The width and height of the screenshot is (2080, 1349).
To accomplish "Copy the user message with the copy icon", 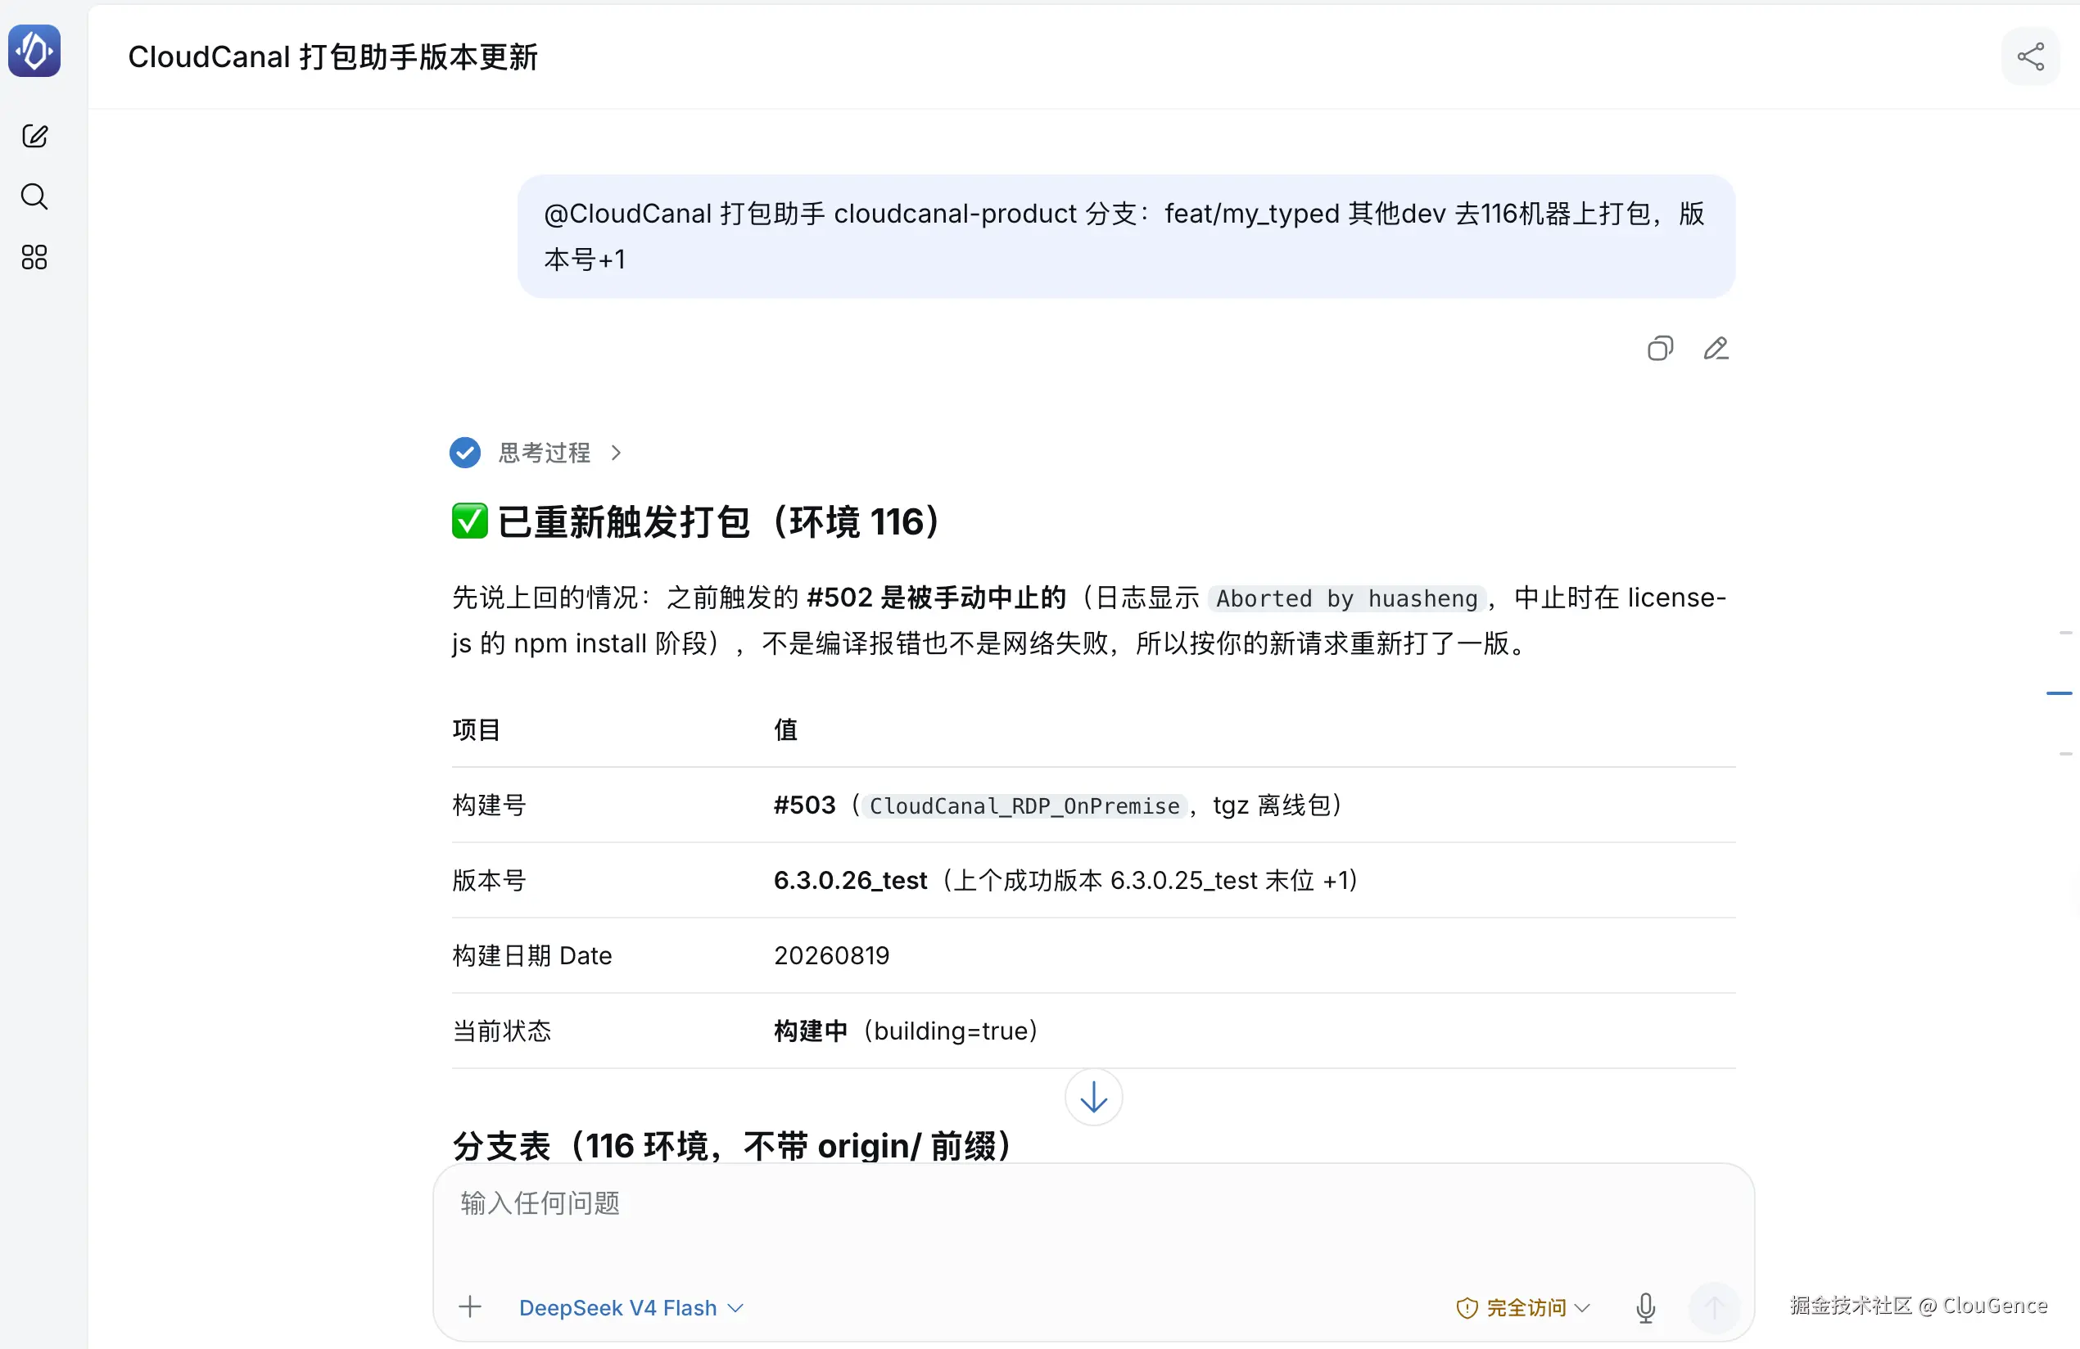I will coord(1660,349).
